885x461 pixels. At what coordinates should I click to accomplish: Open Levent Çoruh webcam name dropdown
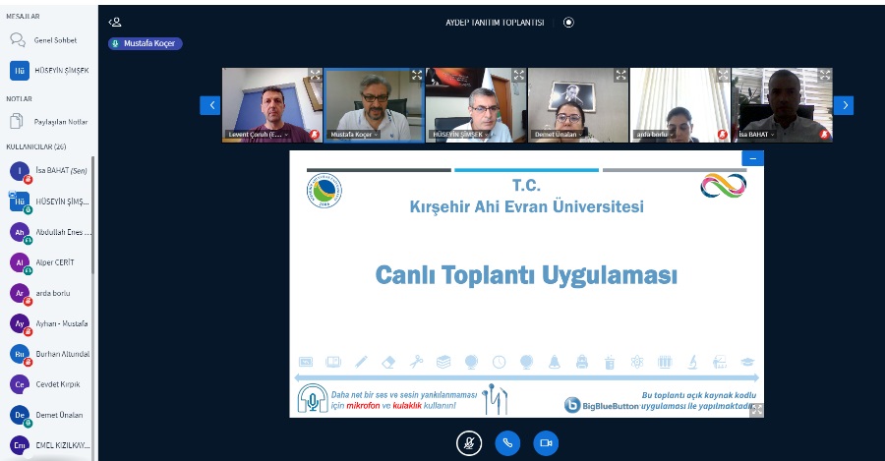(x=259, y=135)
